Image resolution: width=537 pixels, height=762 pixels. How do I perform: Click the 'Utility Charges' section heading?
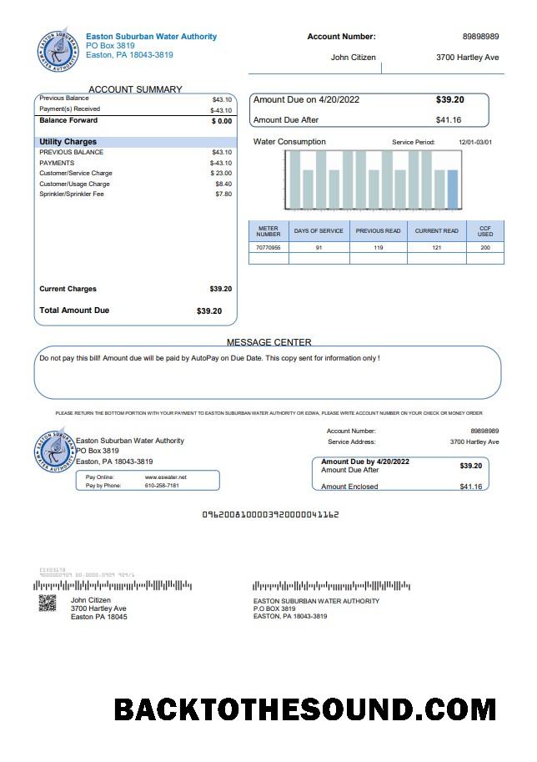coord(68,142)
